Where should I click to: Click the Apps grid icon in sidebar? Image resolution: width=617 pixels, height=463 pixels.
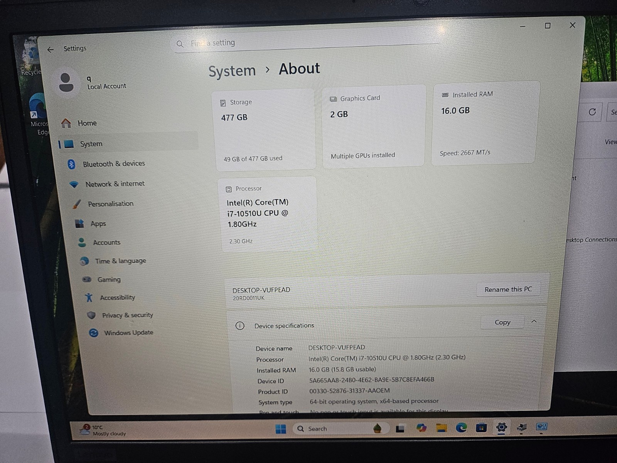pyautogui.click(x=79, y=223)
